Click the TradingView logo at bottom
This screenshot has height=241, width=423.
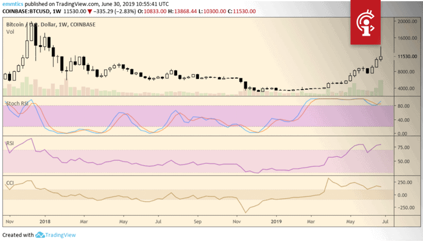(56, 235)
